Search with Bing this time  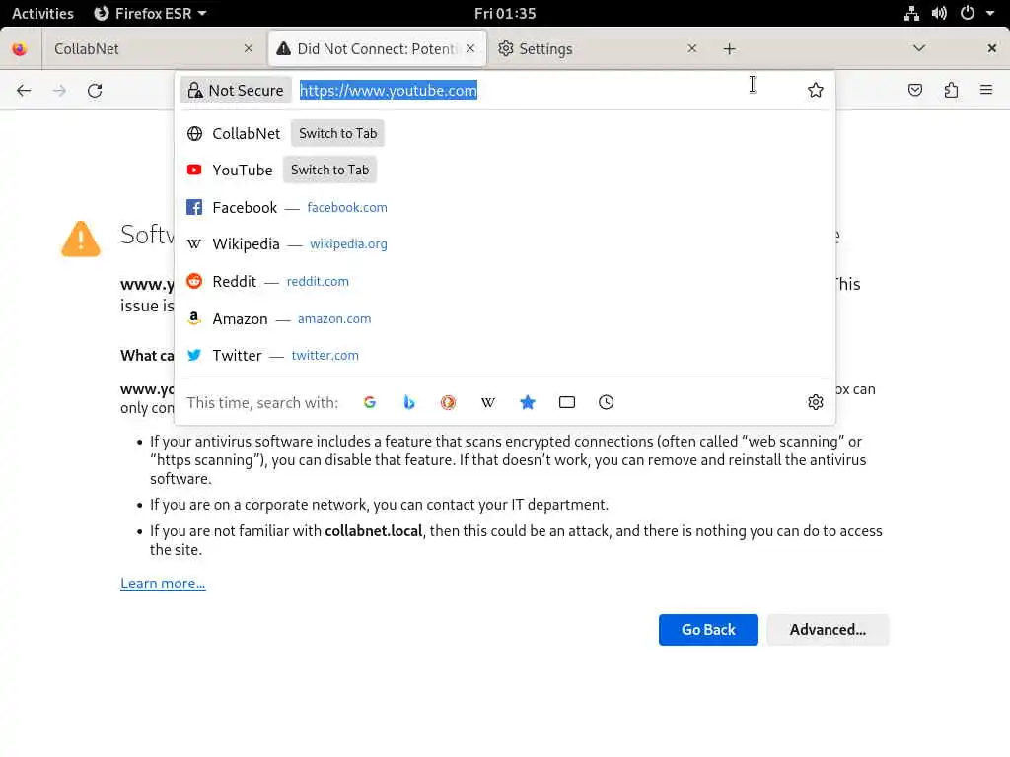(409, 402)
